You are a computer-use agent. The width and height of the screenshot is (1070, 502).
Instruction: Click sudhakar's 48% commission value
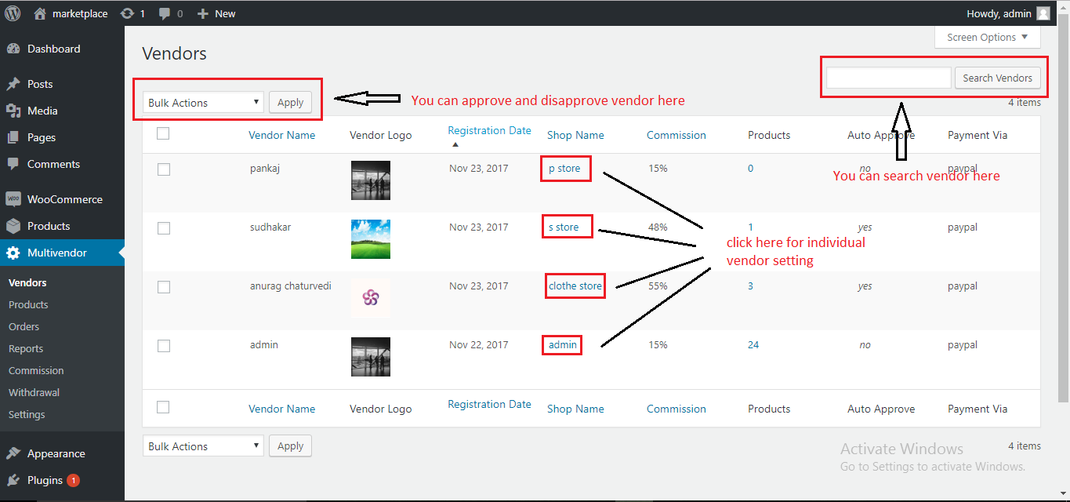point(658,227)
